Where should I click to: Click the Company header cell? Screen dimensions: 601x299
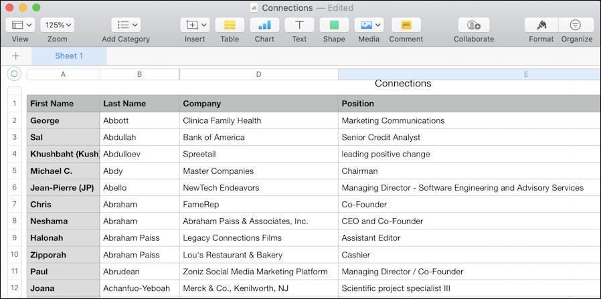(259, 104)
